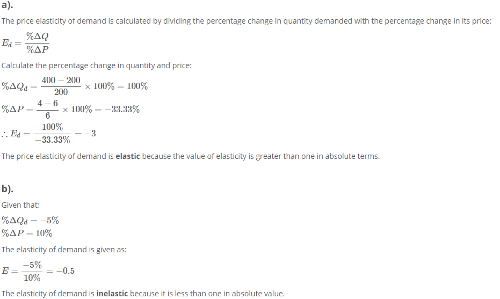Select the bold word "inelastic"
The width and height of the screenshot is (500, 299).
point(112,294)
